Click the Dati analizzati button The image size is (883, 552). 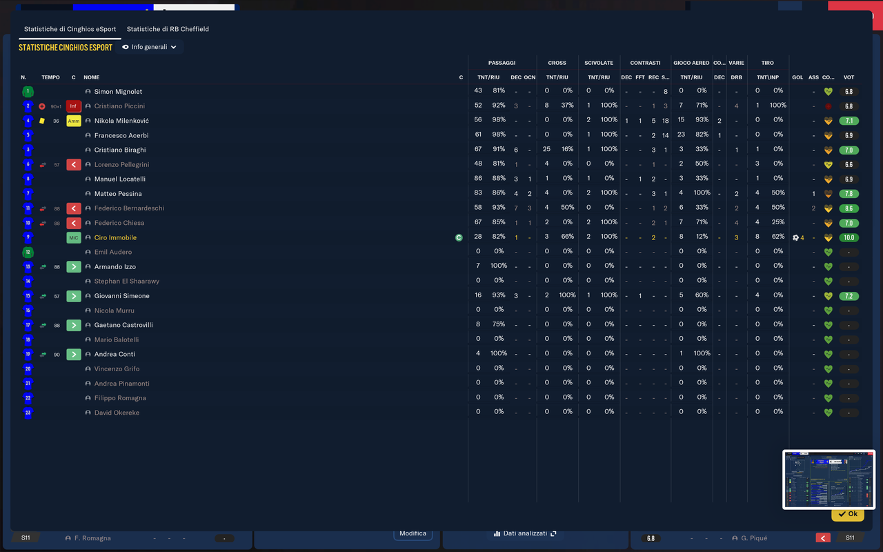tap(526, 533)
